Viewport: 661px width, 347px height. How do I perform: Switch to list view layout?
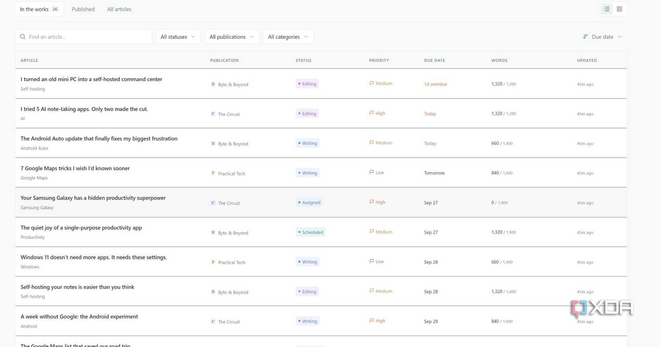607,9
